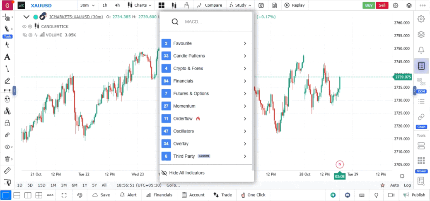
Task: Open the DOM panel
Action: 421,84
